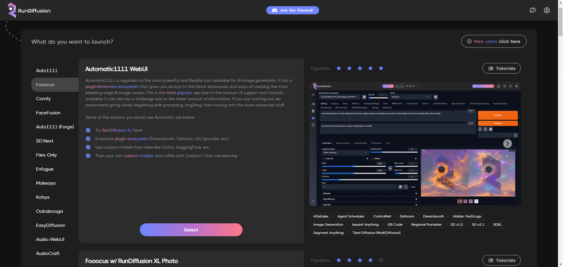The image size is (563, 267).
Task: Click the fifth Automatic1111 popularity star
Action: click(381, 68)
